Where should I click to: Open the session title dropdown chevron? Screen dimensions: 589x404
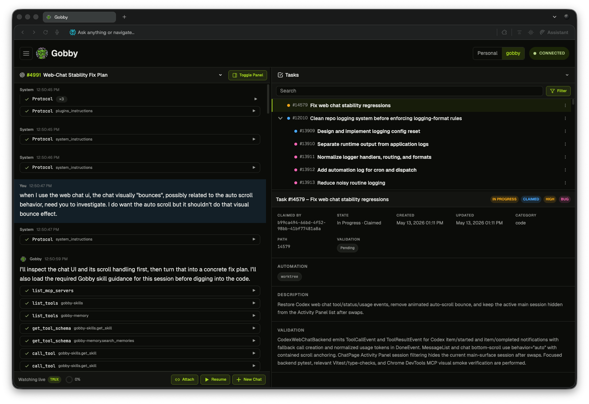click(x=220, y=75)
